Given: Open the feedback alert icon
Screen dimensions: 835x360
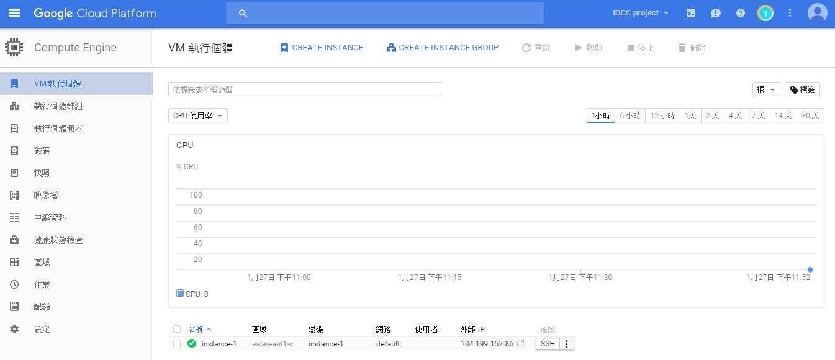Looking at the screenshot, I should [x=716, y=13].
